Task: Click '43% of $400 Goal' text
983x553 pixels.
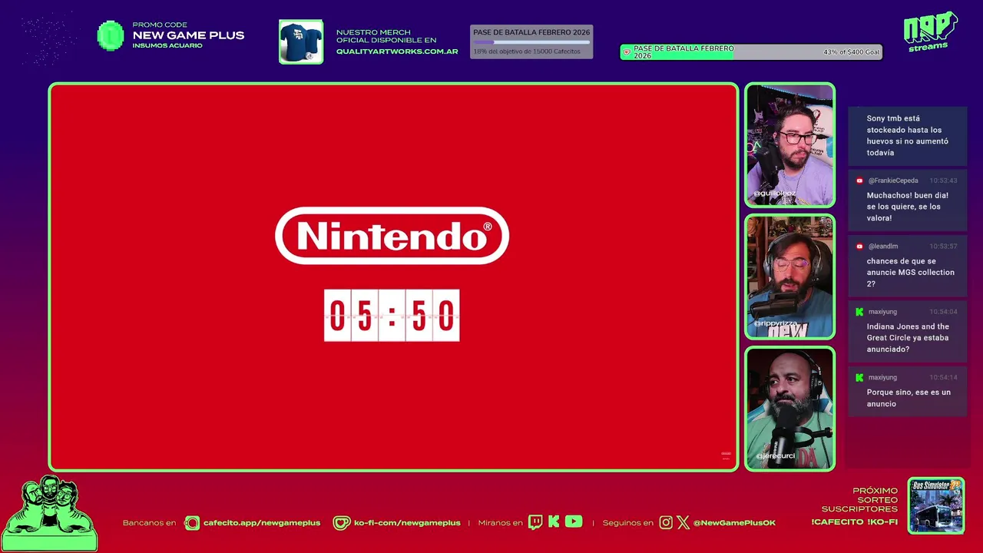Action: pos(852,52)
